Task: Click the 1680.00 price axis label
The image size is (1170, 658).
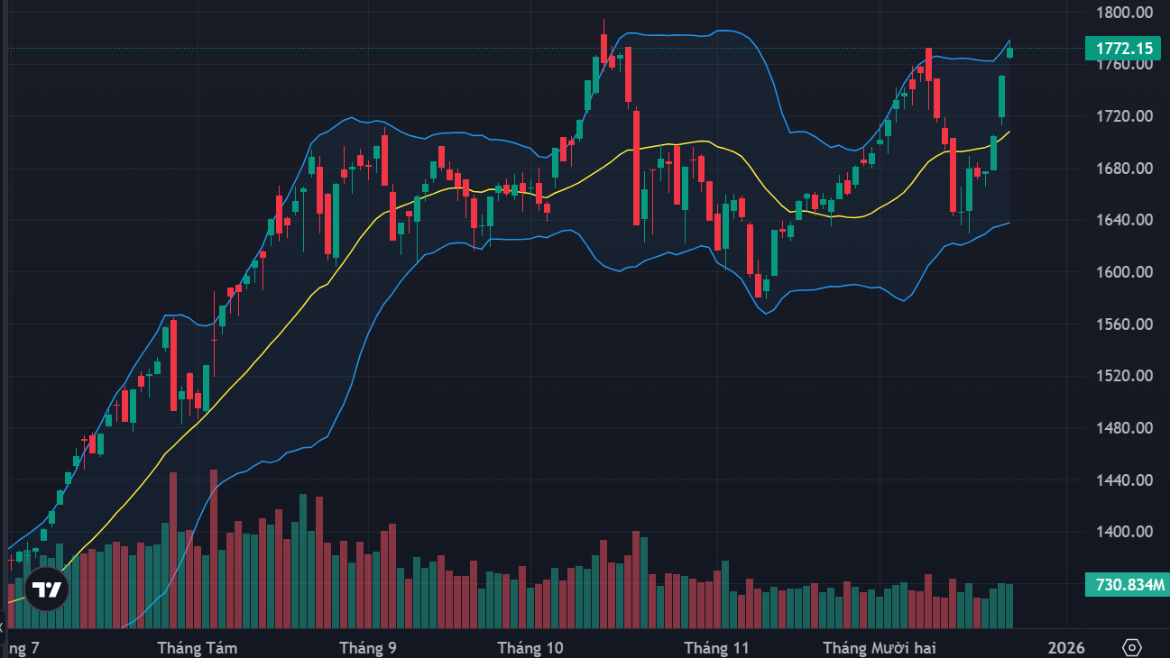Action: [x=1123, y=169]
